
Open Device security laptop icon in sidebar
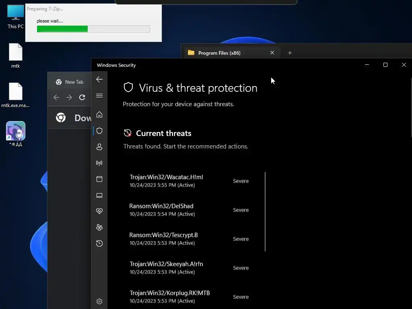pyautogui.click(x=99, y=195)
